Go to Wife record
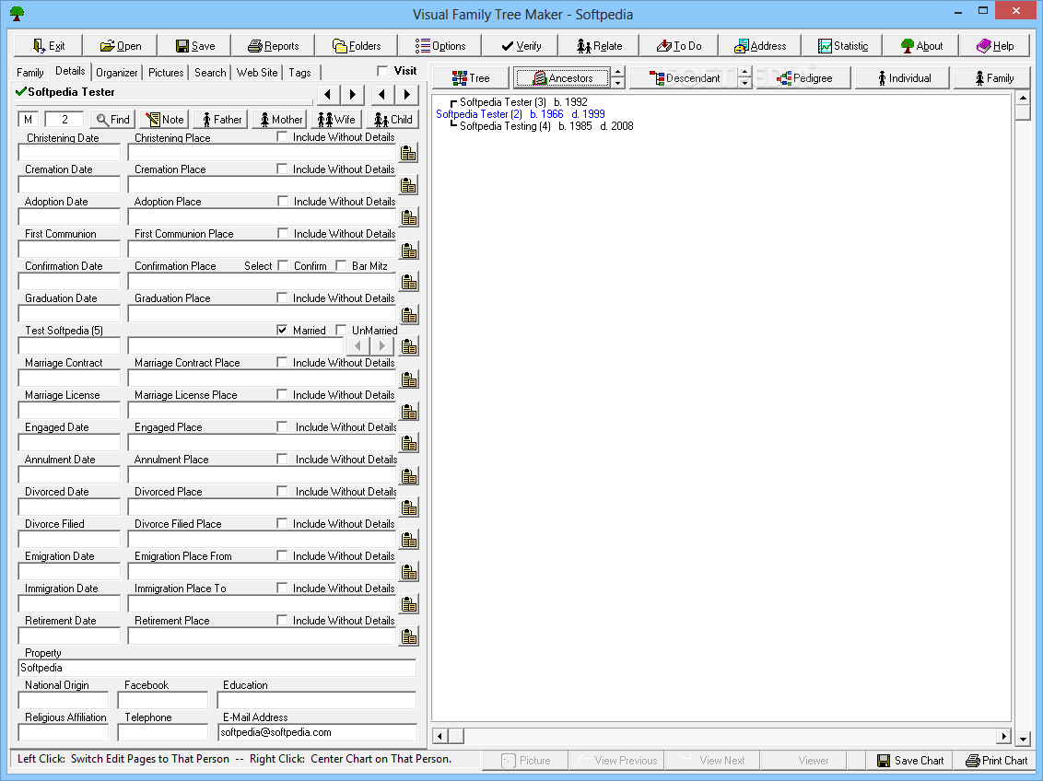 pyautogui.click(x=336, y=120)
